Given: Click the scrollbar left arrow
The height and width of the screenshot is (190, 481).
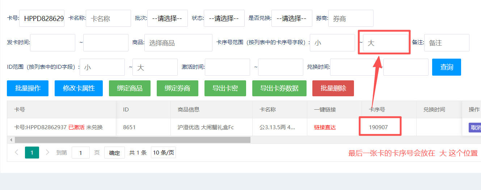Looking at the screenshot, I should point(11,140).
